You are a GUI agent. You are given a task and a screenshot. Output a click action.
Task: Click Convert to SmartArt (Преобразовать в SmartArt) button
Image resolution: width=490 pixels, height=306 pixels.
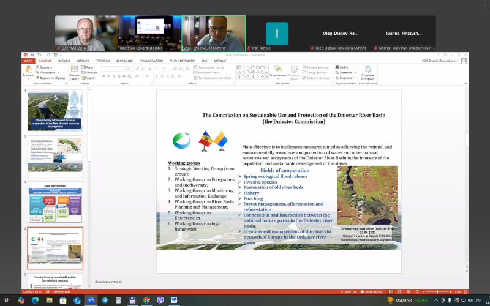(x=213, y=78)
